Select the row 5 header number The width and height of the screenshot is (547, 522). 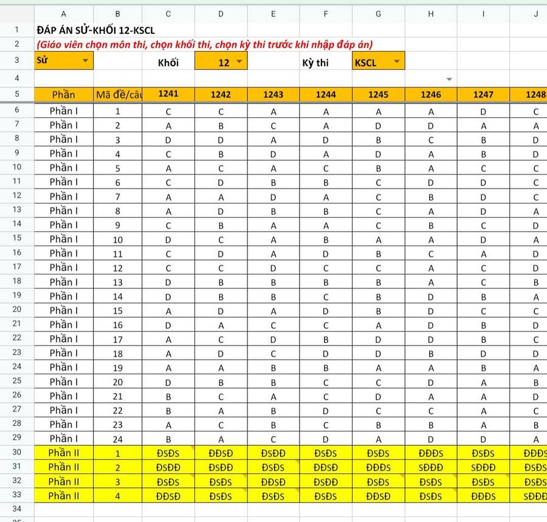(x=16, y=94)
